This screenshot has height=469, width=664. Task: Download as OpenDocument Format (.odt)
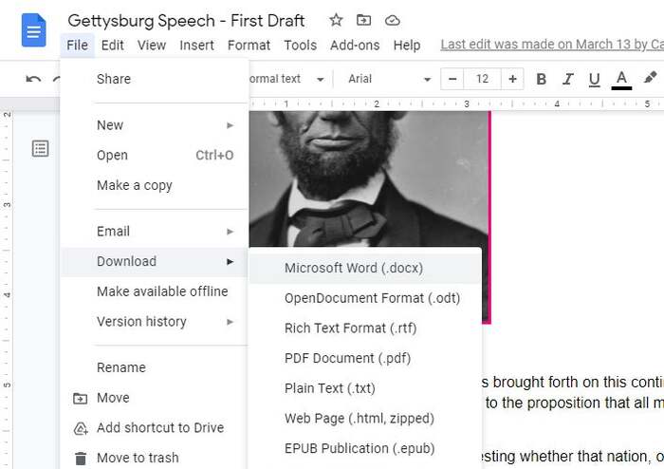click(x=365, y=298)
